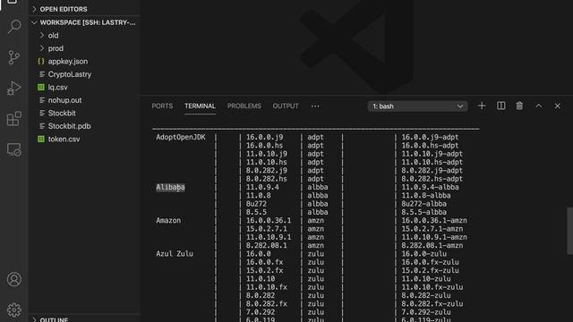Open nohup.out file
This screenshot has width=573, height=322.
(x=64, y=100)
